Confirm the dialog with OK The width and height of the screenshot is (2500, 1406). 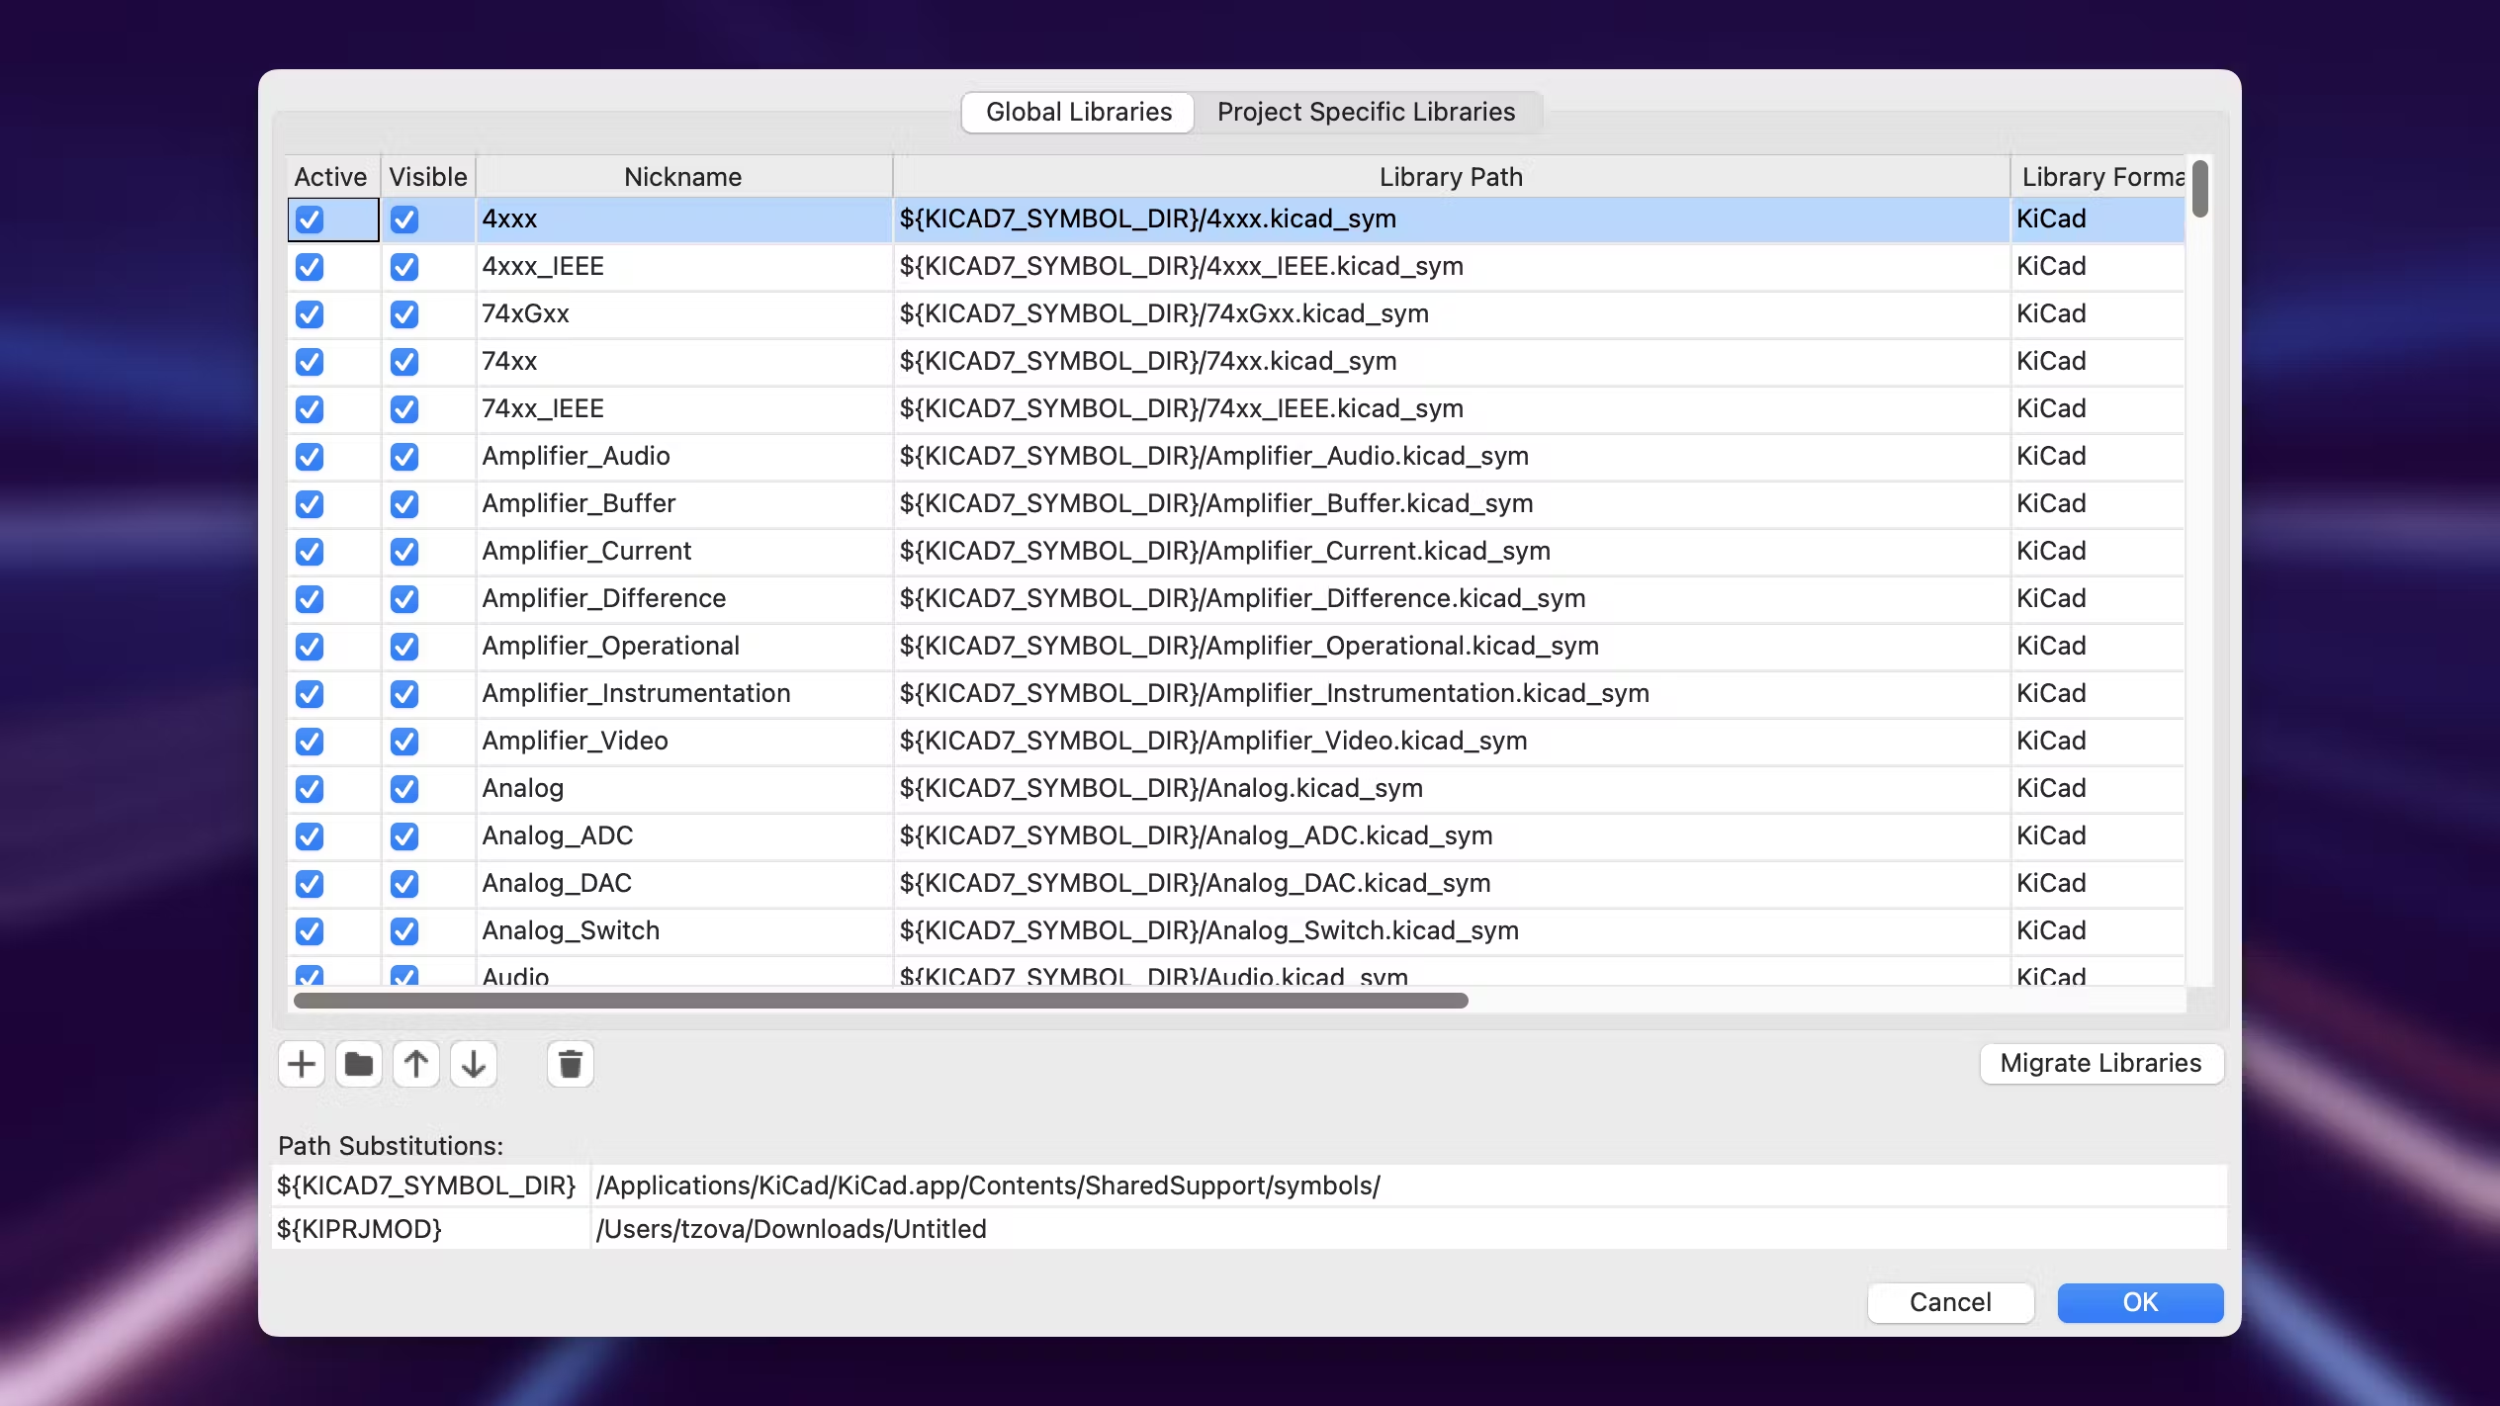tap(2140, 1302)
